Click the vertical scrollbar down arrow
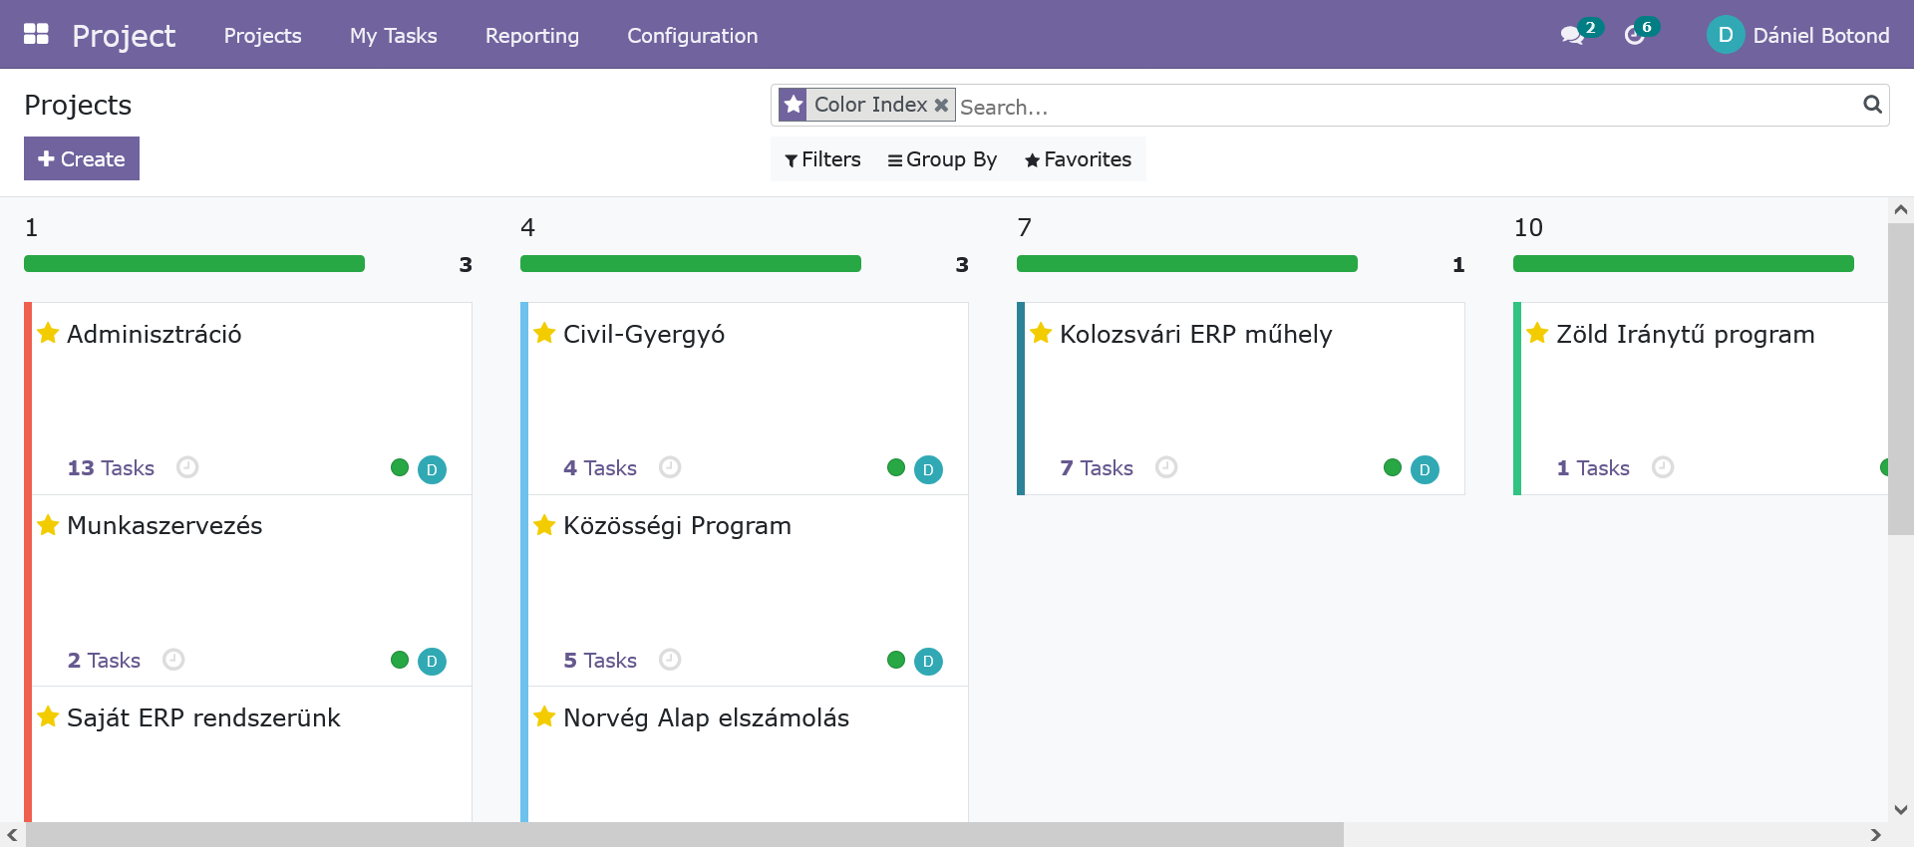 (1900, 809)
